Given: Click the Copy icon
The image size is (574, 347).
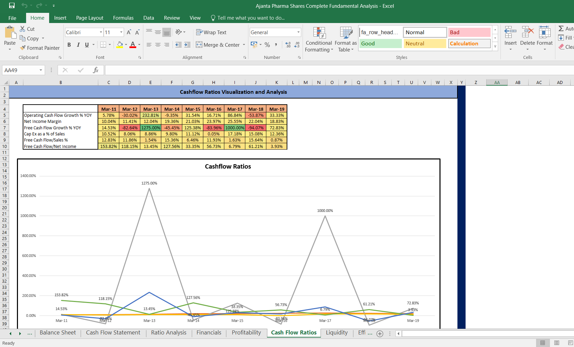Looking at the screenshot, I should tap(23, 38).
